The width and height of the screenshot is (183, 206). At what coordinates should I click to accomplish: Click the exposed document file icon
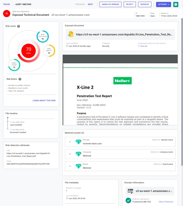coord(71,34)
